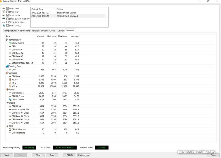The height and width of the screenshot is (158, 221).
Task: Click the +12 V voltage icon
Action: click(x=10, y=86)
